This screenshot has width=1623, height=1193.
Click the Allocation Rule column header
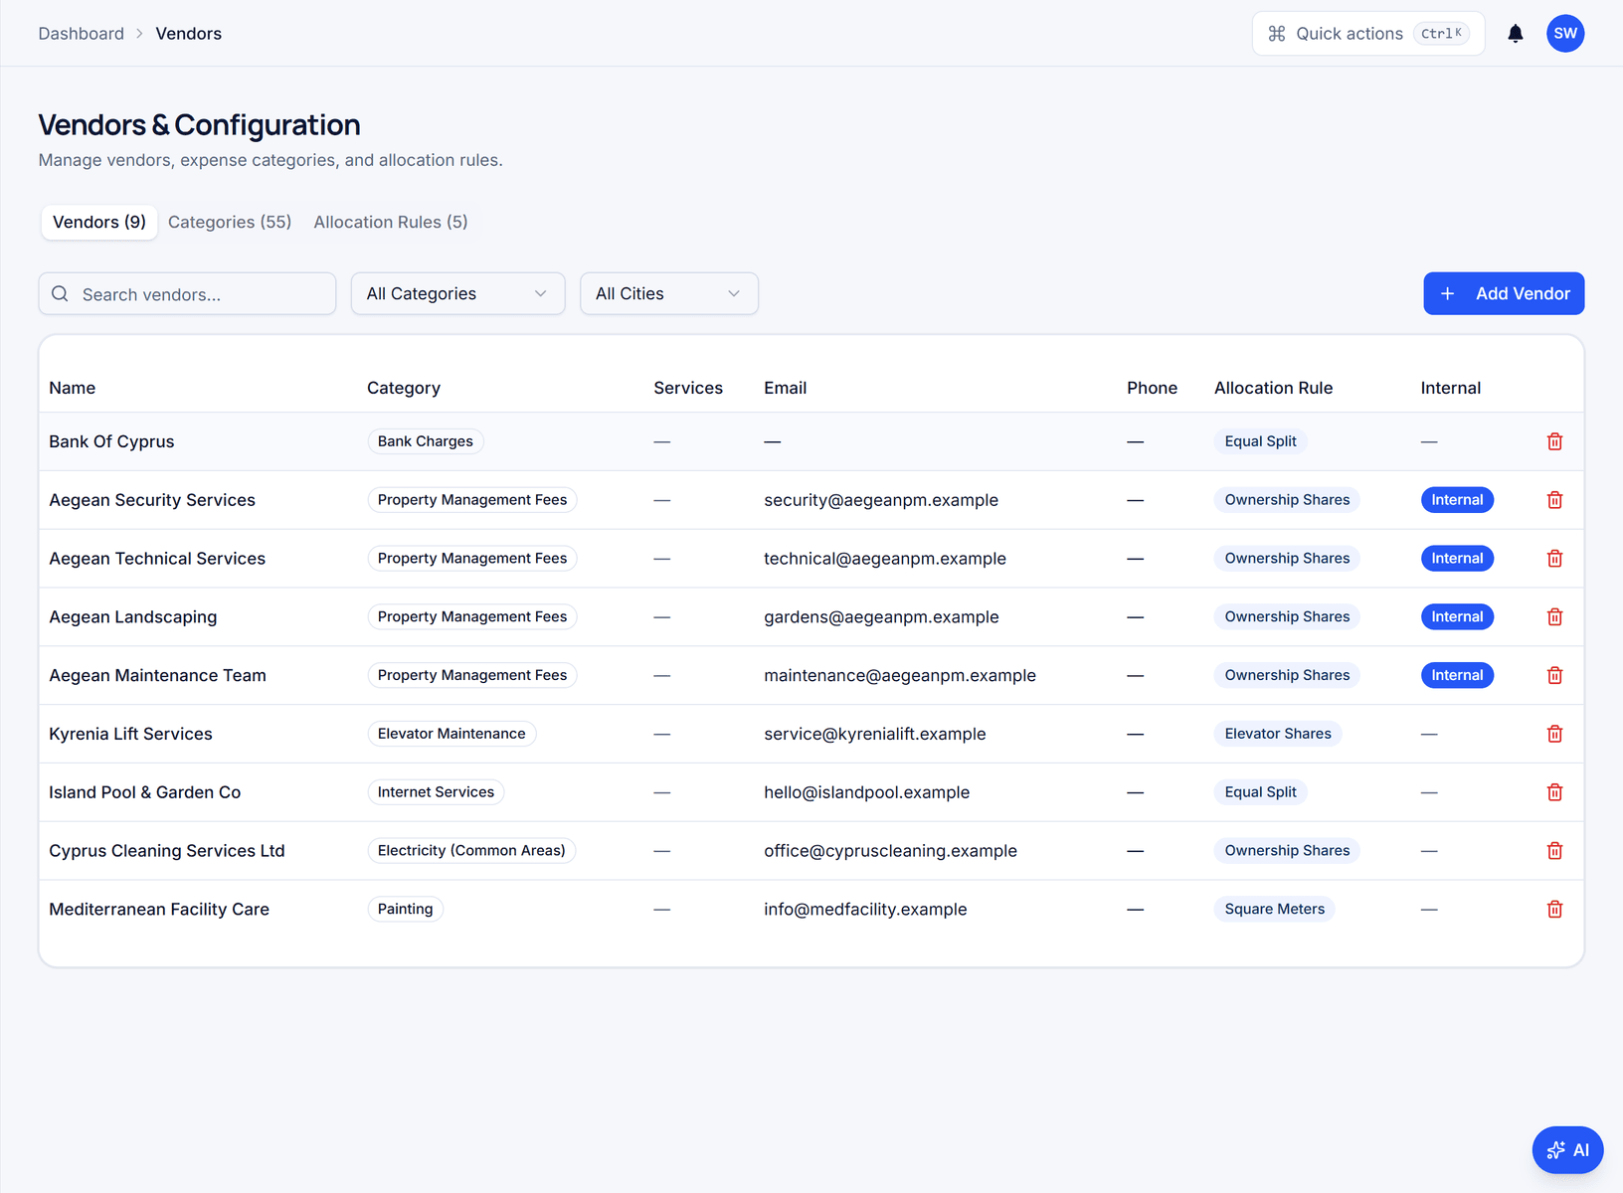coord(1273,388)
